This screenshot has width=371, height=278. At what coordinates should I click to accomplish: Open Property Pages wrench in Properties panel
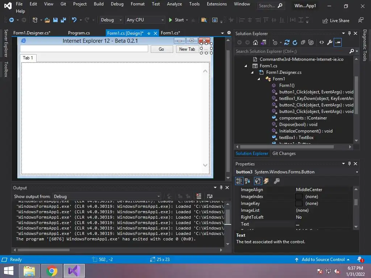point(276,181)
